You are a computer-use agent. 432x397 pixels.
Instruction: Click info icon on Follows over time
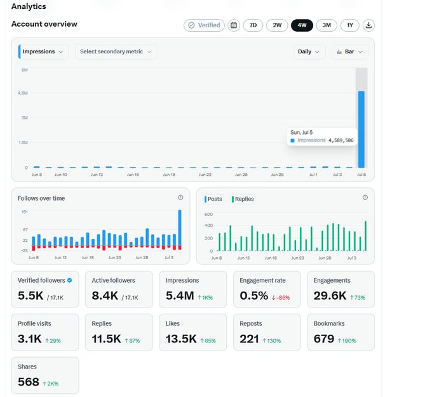[x=180, y=198]
